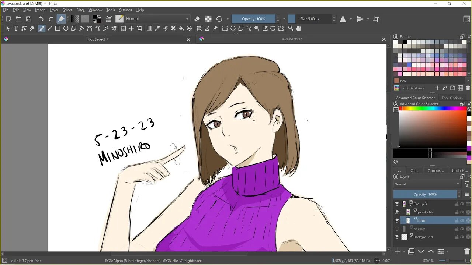Toggle preserve alpha checkerboard button
The height and width of the screenshot is (265, 472).
tap(208, 19)
